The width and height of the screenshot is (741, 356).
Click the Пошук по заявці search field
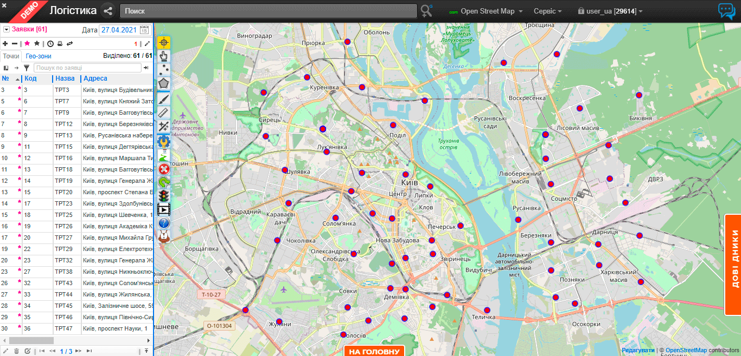point(87,68)
